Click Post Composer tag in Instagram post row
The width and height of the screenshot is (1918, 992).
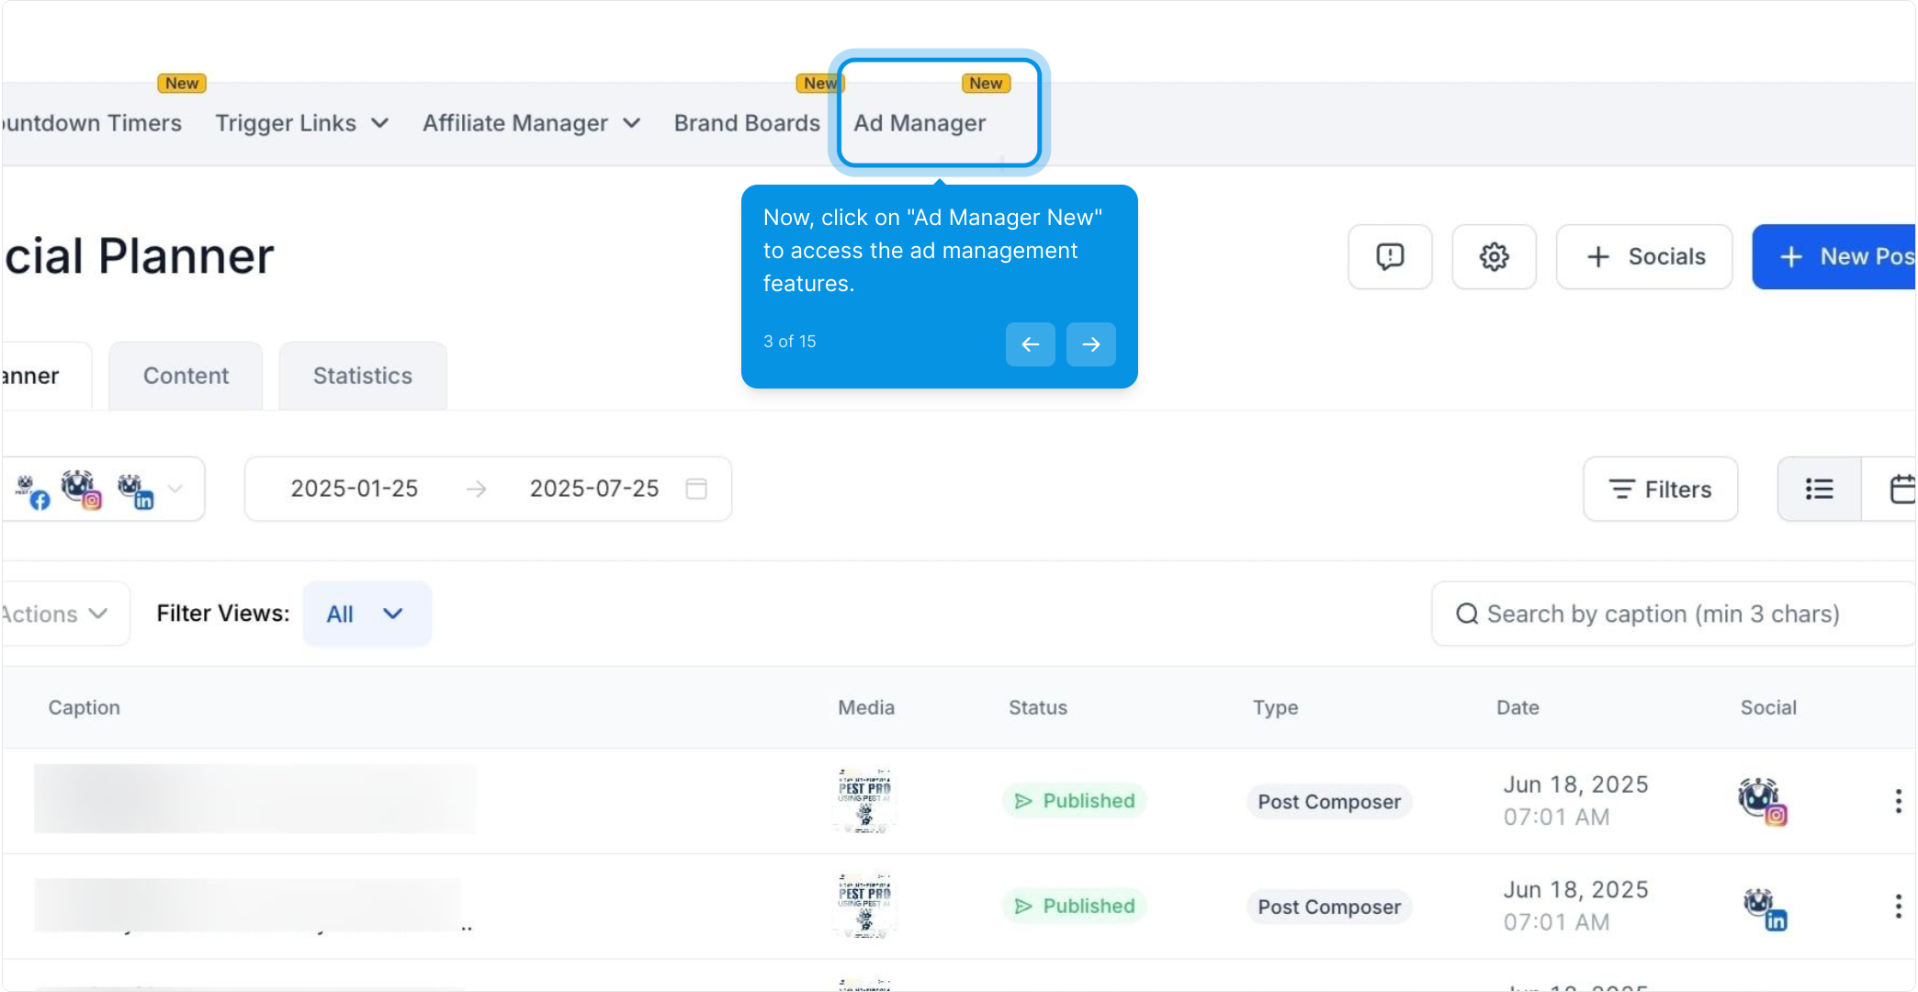coord(1329,802)
